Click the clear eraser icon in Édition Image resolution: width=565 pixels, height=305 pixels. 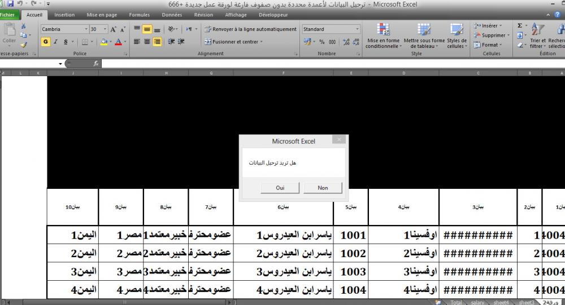[x=520, y=45]
